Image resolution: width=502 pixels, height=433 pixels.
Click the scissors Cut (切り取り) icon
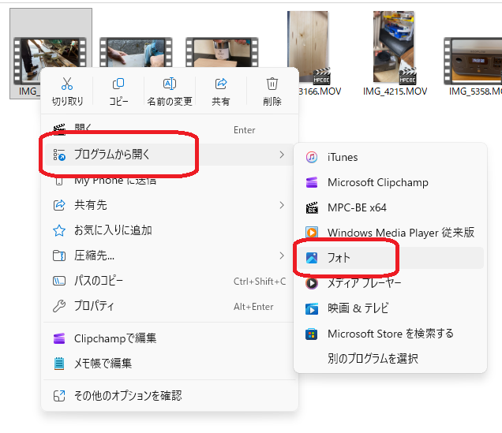(x=67, y=84)
